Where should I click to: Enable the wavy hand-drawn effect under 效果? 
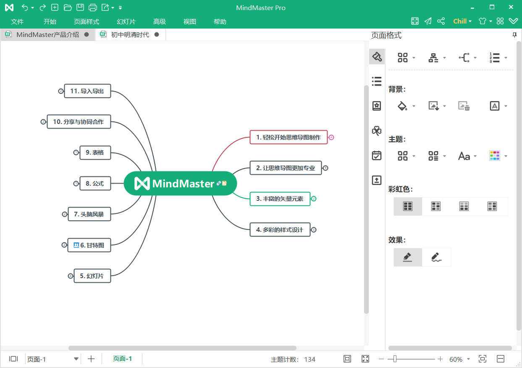[436, 257]
